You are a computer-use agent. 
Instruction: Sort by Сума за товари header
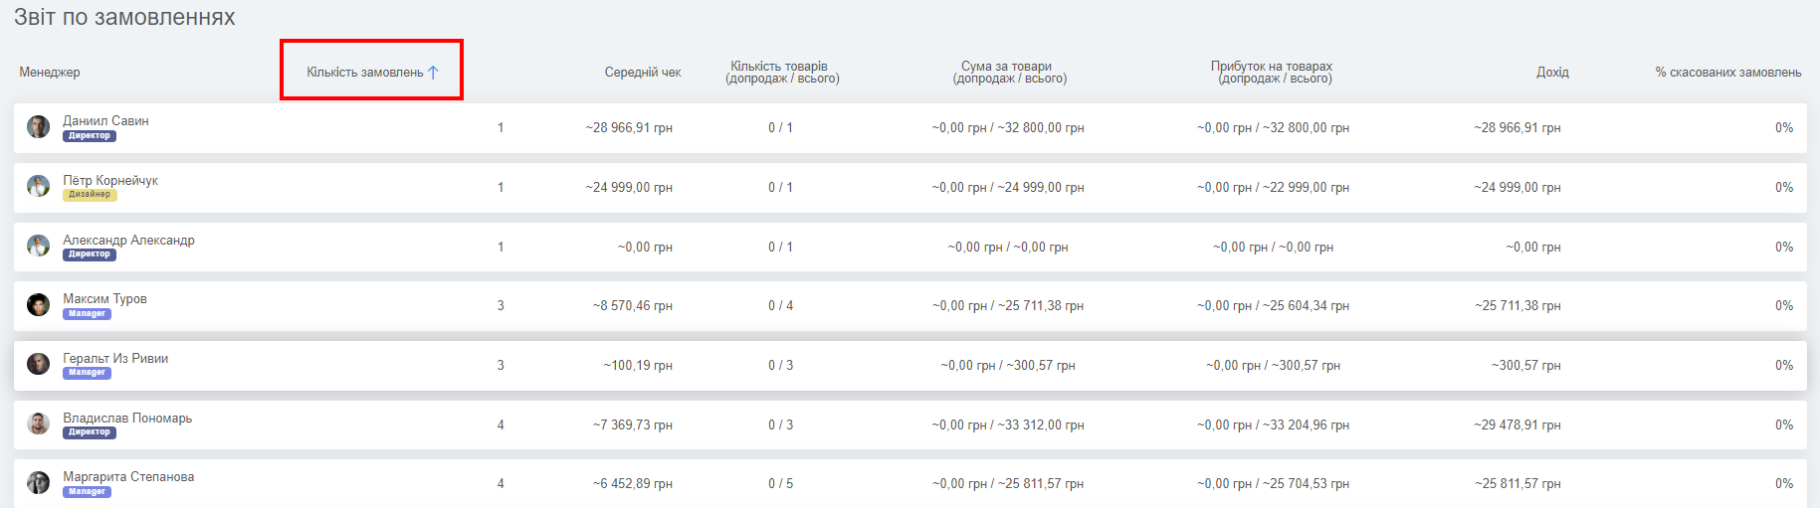click(1009, 73)
